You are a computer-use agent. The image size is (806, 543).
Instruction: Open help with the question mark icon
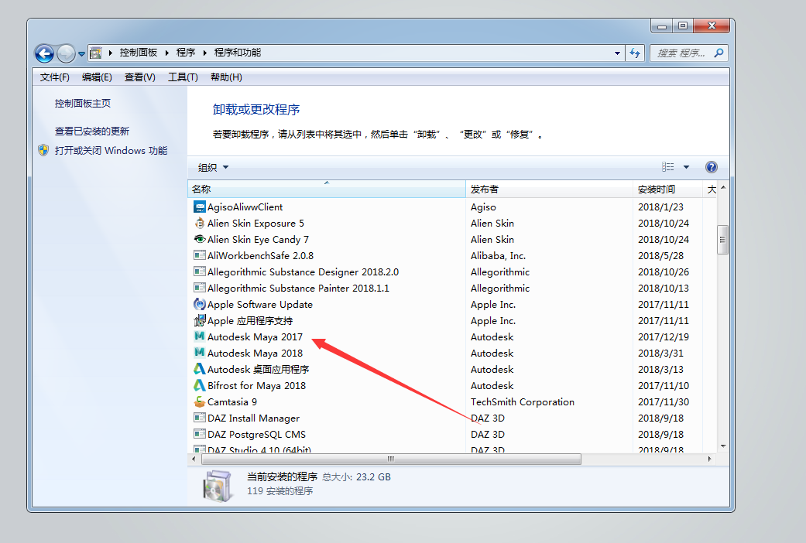[x=711, y=167]
